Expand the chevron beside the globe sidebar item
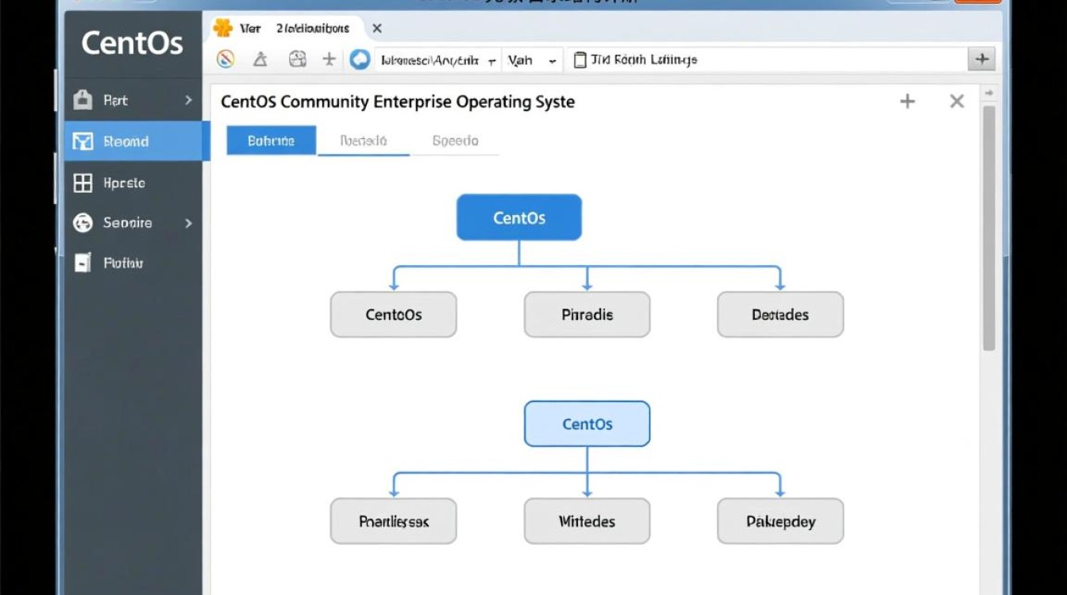 [188, 224]
